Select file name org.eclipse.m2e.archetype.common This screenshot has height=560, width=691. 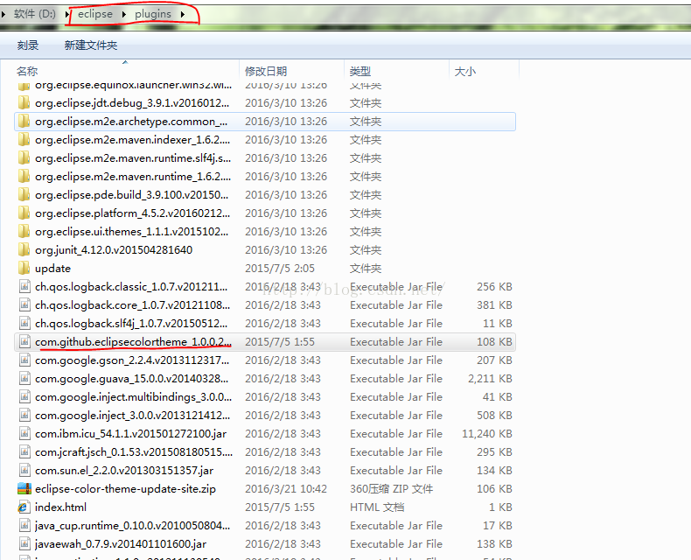131,122
